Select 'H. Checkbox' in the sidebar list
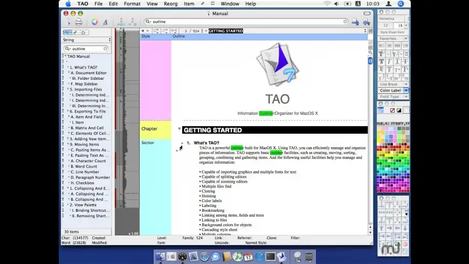Viewport: 469px width, 264px height. 82,183
